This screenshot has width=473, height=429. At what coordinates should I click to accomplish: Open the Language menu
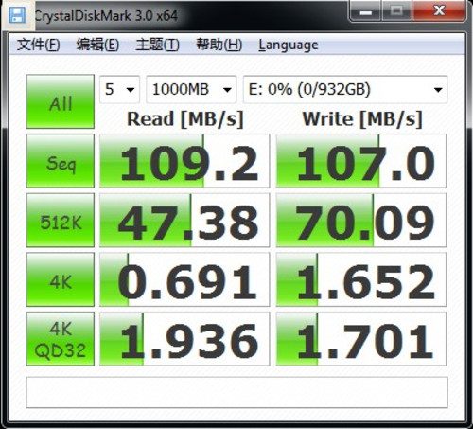(x=289, y=45)
